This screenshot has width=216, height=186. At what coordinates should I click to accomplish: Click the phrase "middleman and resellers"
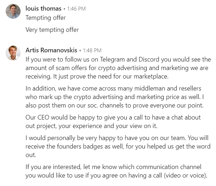click(x=167, y=88)
